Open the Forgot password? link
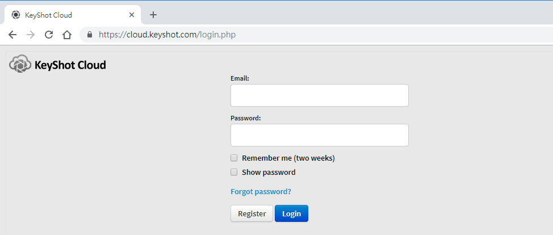 click(x=261, y=192)
